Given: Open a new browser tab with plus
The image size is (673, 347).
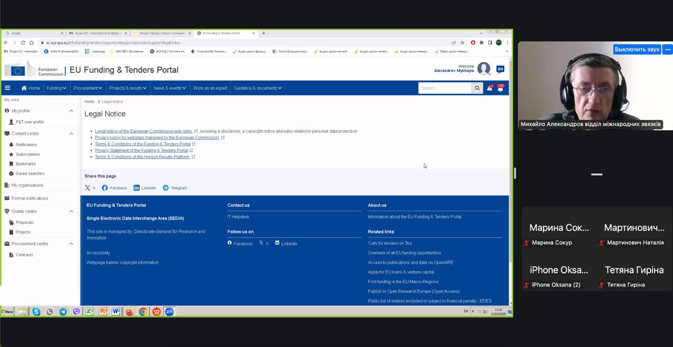Looking at the screenshot, I should click(x=263, y=33).
